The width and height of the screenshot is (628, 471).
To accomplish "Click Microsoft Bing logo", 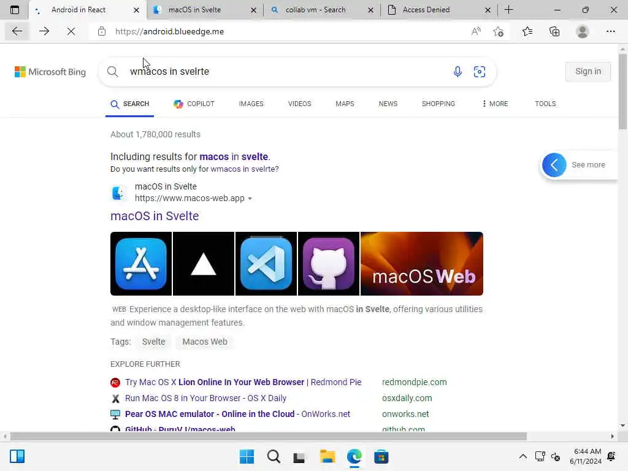I will click(x=50, y=72).
